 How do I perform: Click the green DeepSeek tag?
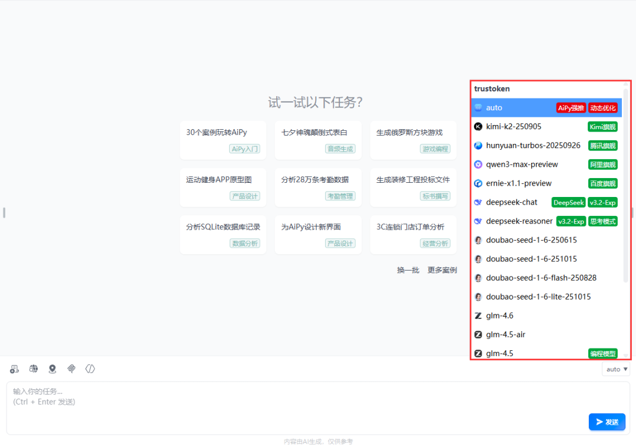pos(569,202)
